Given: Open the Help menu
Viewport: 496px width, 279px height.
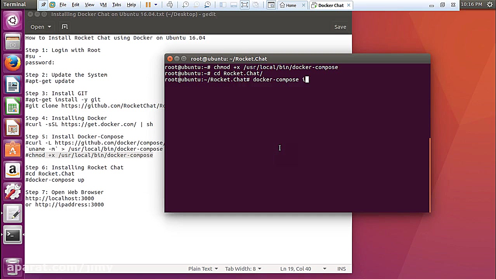Looking at the screenshot, I should pos(131,5).
